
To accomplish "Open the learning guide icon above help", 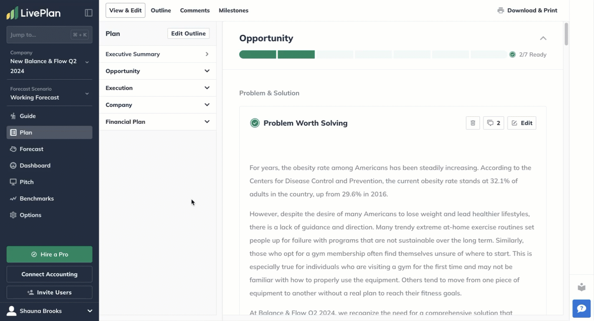I will tap(582, 287).
